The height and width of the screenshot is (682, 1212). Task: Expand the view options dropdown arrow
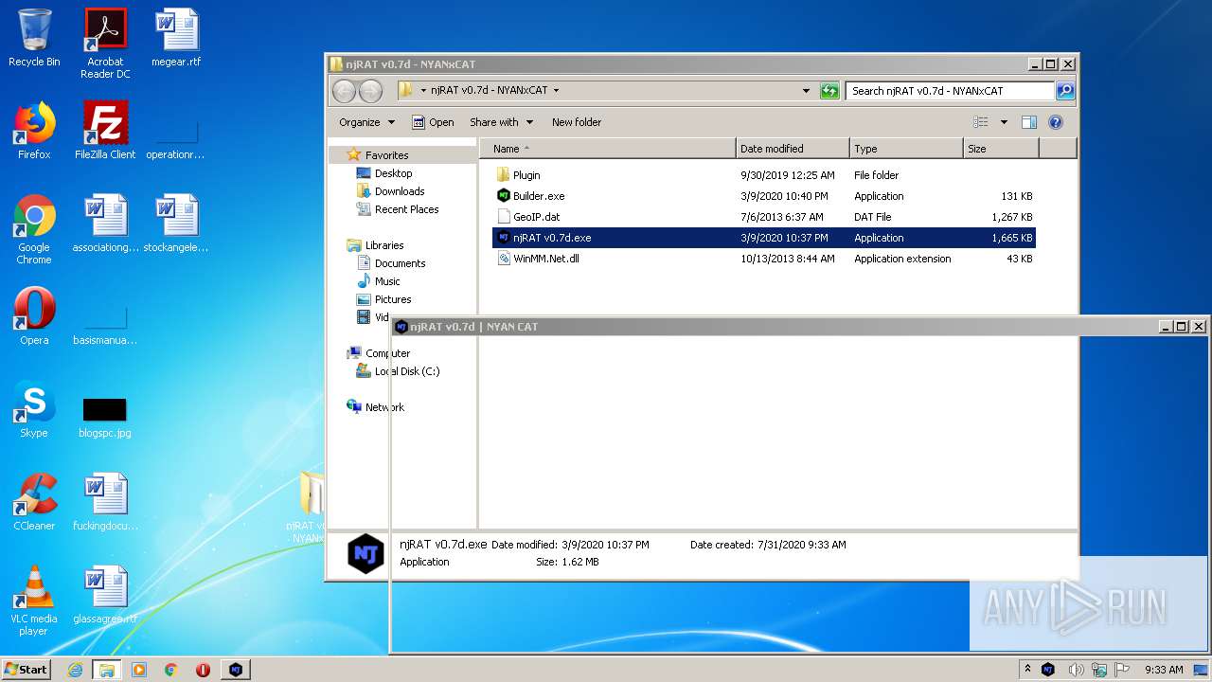[x=1004, y=122]
